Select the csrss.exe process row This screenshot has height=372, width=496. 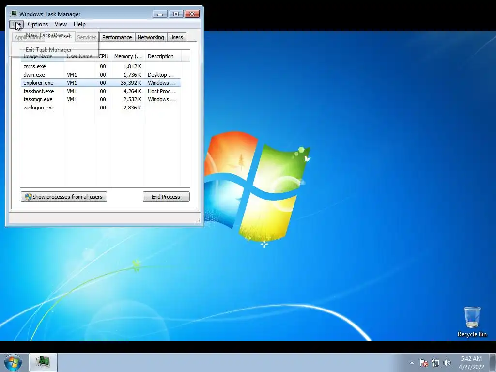click(101, 66)
